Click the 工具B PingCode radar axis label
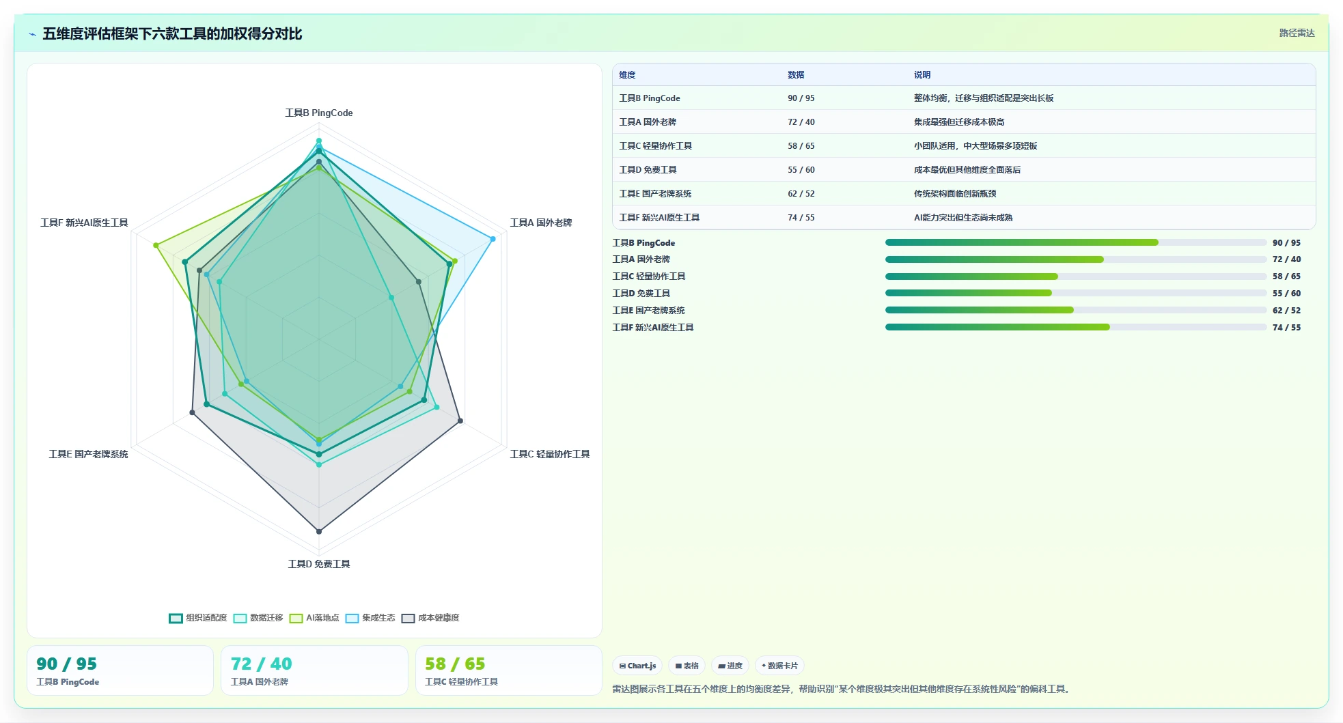The width and height of the screenshot is (1343, 723). (x=319, y=113)
